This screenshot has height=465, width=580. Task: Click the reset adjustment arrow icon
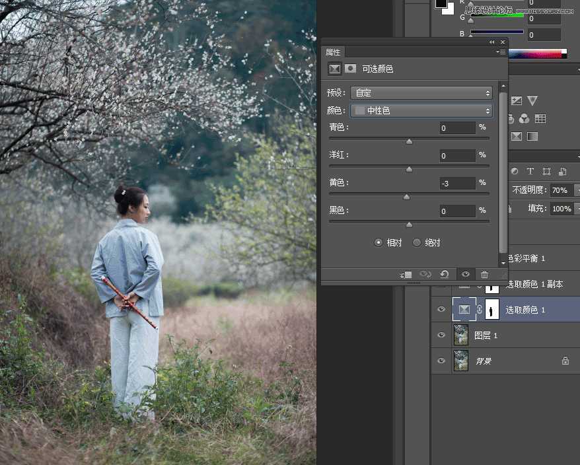point(444,273)
